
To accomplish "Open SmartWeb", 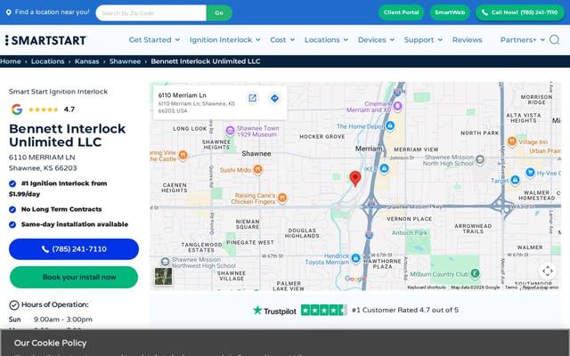I will (x=450, y=12).
